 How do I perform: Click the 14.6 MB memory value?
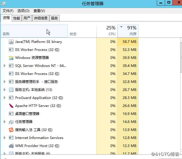point(130,122)
